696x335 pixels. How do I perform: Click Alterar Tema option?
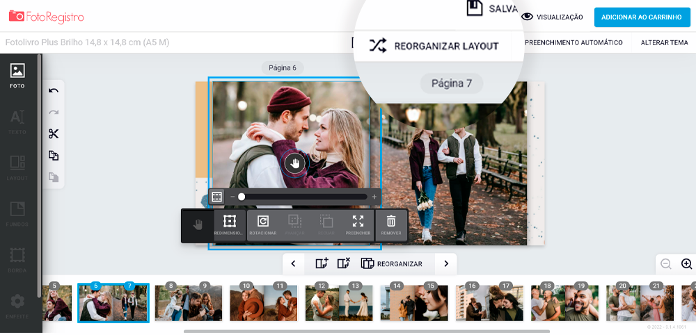point(664,43)
